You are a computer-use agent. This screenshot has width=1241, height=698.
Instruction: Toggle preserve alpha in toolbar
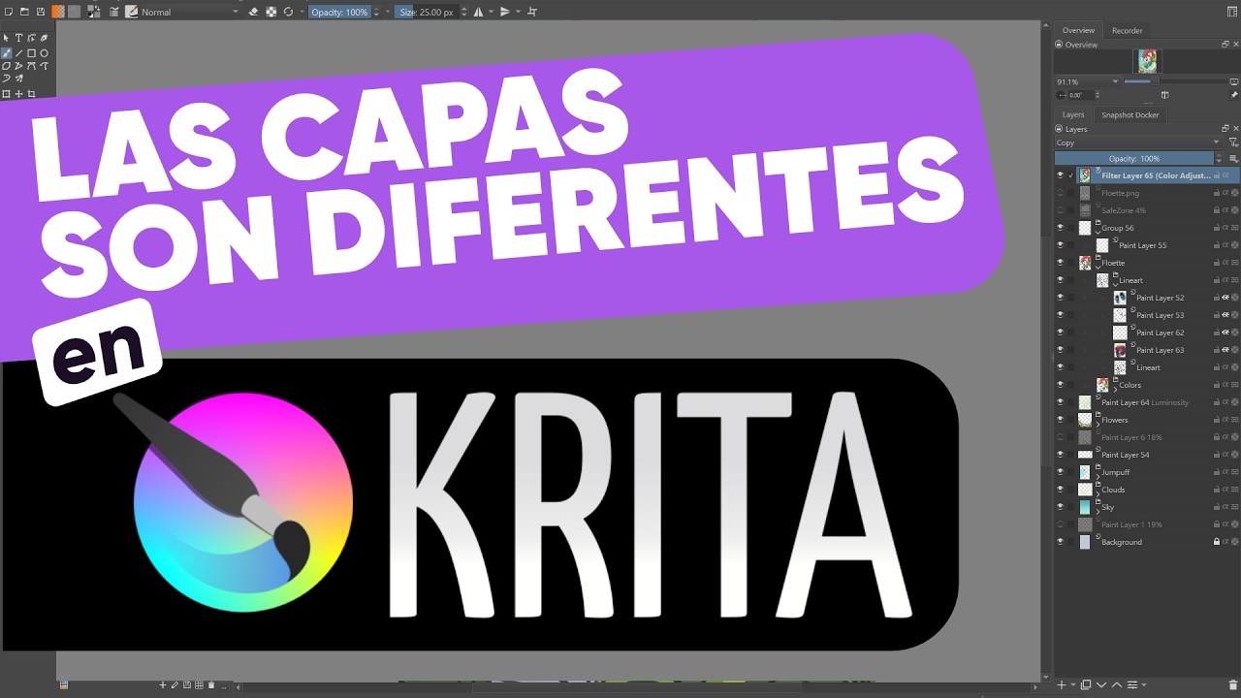(270, 12)
